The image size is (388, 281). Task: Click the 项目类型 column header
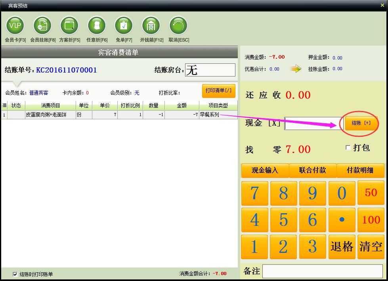pos(218,105)
